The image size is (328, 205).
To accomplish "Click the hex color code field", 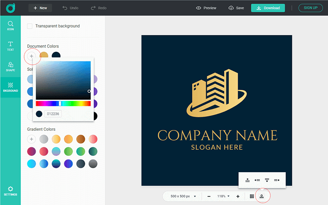I will [53, 114].
